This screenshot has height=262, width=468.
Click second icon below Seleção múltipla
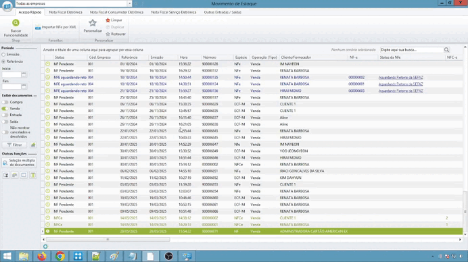click(15, 175)
